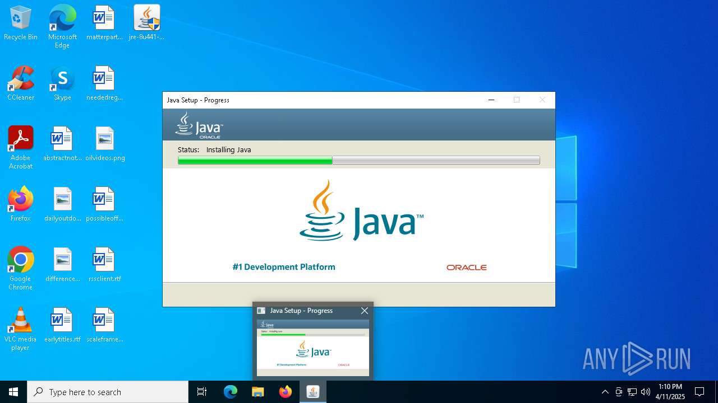718x403 pixels.
Task: Select the difference image file icon
Action: [x=62, y=265]
